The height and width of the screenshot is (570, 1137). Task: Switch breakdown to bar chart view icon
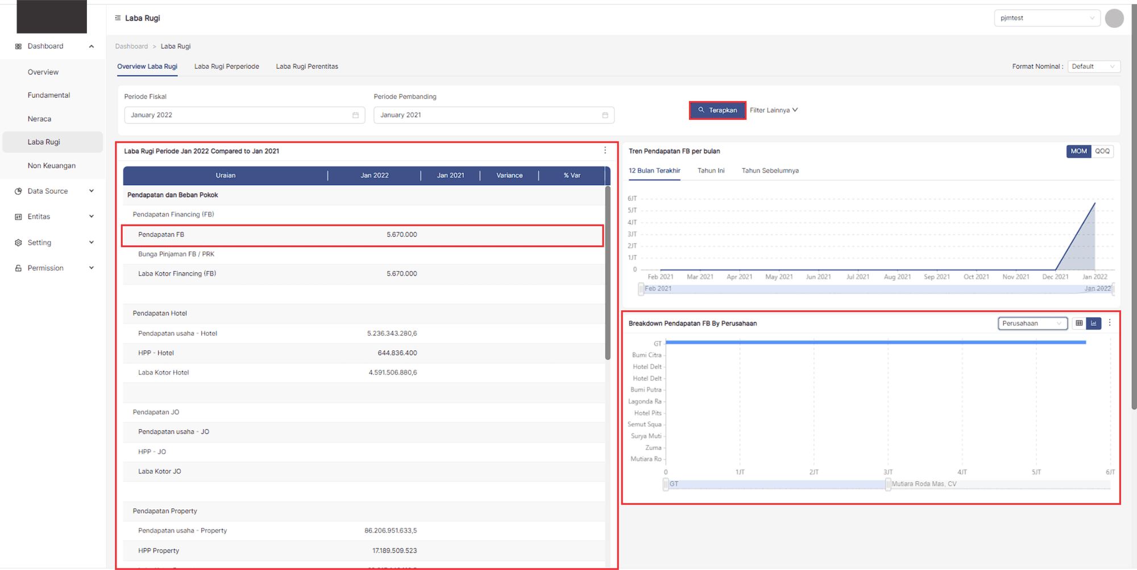pyautogui.click(x=1093, y=323)
